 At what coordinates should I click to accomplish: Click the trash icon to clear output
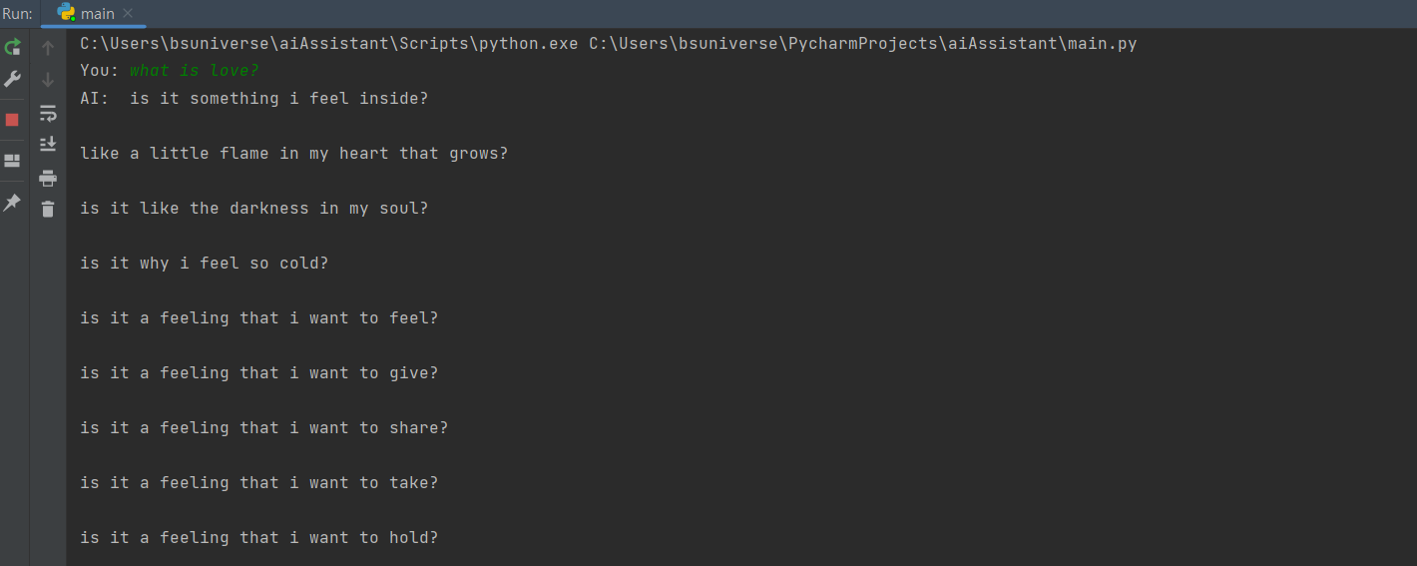[47, 209]
